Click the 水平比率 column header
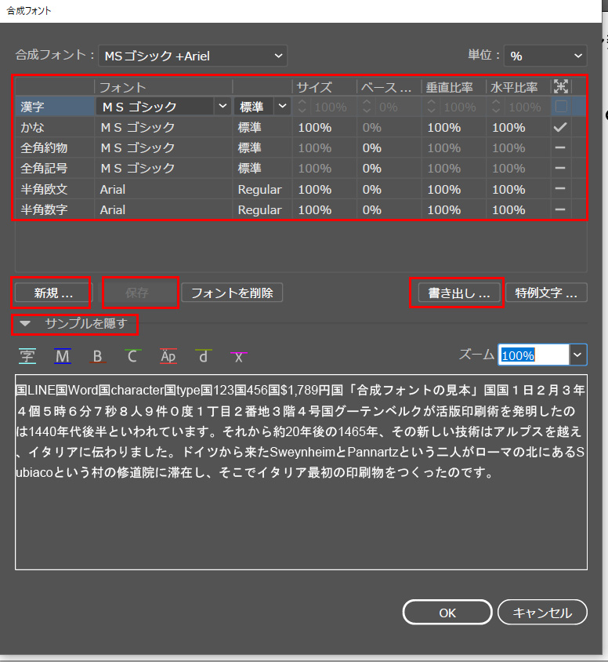This screenshot has width=608, height=662. coord(514,87)
